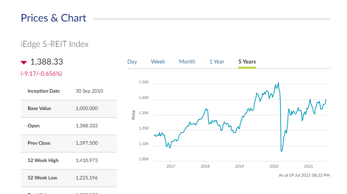
Task: Open the 1 Year chart view
Action: click(217, 62)
